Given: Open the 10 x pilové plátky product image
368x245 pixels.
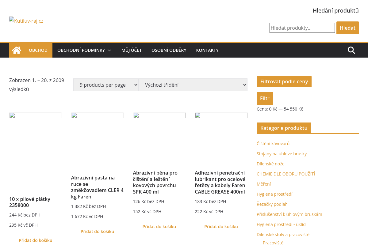Looking at the screenshot, I should pos(36,115).
